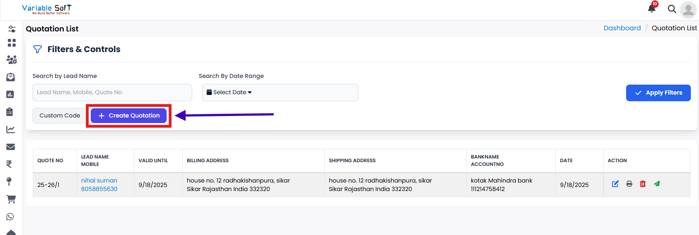Open the dashboard grid sidebar icon
Viewport: 699px width, 235px height.
click(11, 43)
